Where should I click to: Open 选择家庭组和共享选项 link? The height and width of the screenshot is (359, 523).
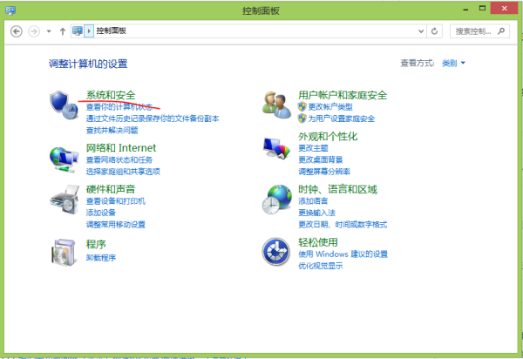coord(123,172)
